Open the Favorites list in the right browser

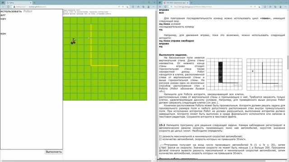(270, 7)
